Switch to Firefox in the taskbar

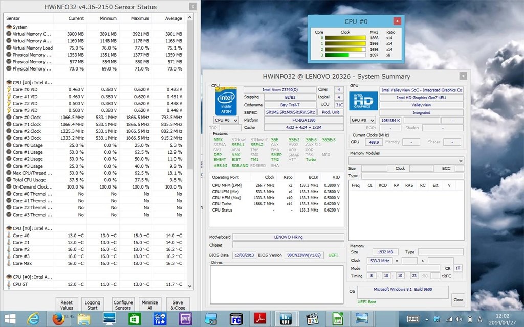[58, 319]
